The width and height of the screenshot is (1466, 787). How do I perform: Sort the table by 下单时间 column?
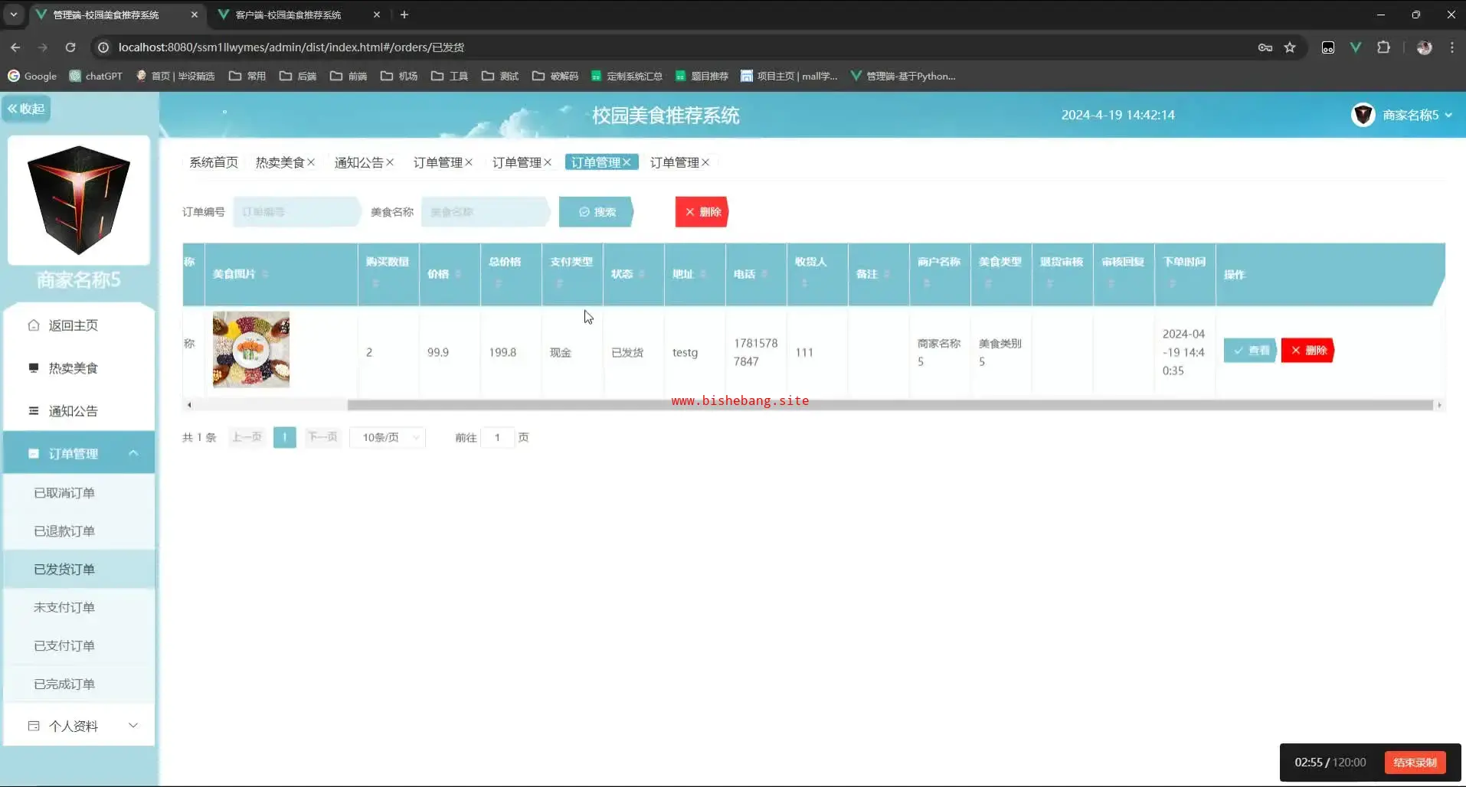tap(1172, 284)
